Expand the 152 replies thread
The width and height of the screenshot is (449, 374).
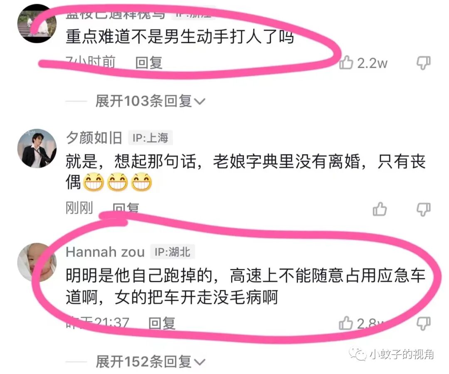150,362
